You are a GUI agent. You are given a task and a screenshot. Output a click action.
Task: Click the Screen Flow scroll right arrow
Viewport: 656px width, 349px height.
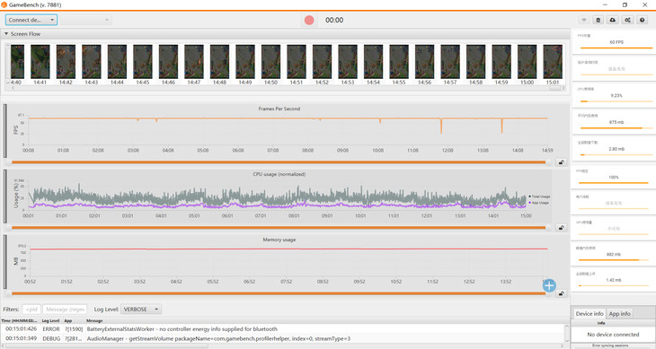tap(563, 88)
